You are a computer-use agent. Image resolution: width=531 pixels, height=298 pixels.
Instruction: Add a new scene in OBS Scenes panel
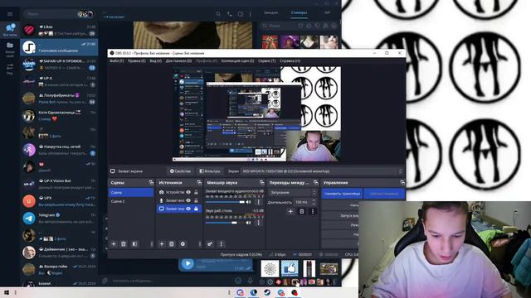click(114, 244)
